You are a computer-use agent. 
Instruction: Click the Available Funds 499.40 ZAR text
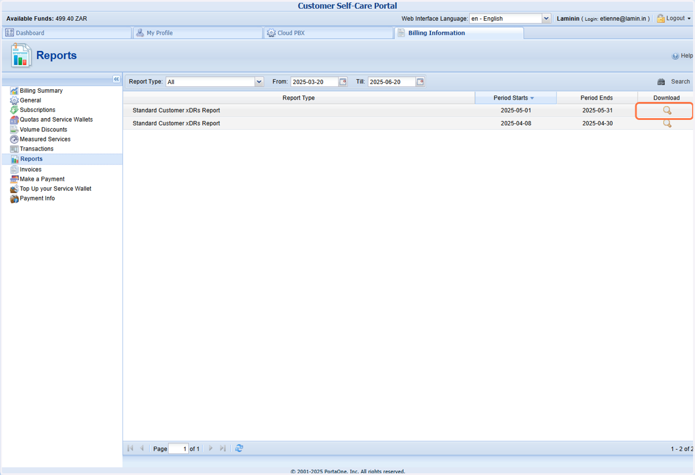click(47, 19)
